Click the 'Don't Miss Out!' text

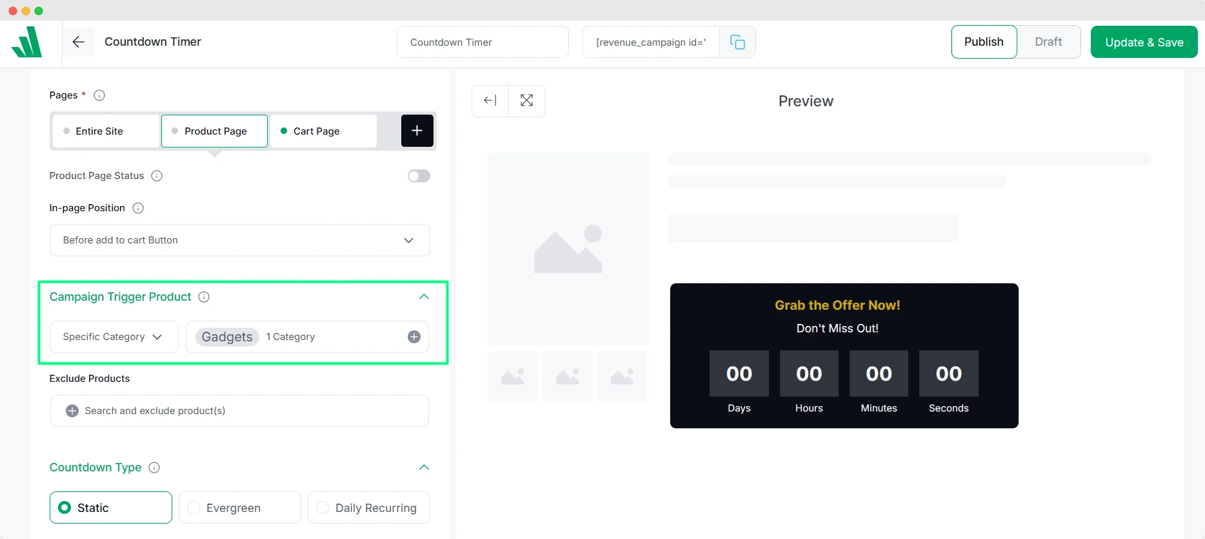click(837, 328)
